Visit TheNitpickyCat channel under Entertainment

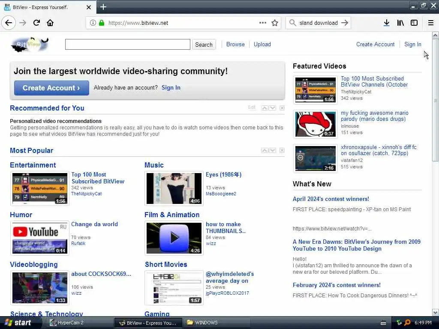click(86, 194)
